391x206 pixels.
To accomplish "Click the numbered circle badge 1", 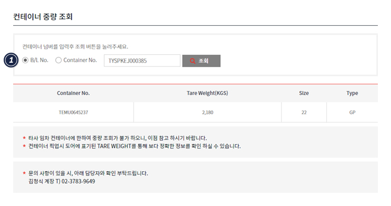I will (11, 60).
